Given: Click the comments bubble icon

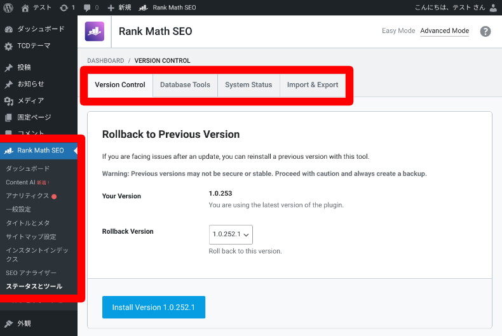Looking at the screenshot, I should click(87, 8).
